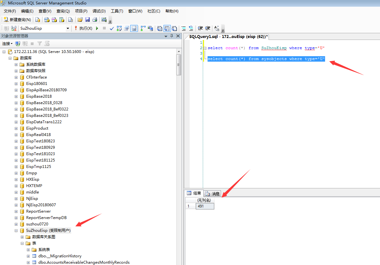Screen dimensions: 380x265
Task: Save the current SQLQuery1.sql file
Action: [87, 19]
